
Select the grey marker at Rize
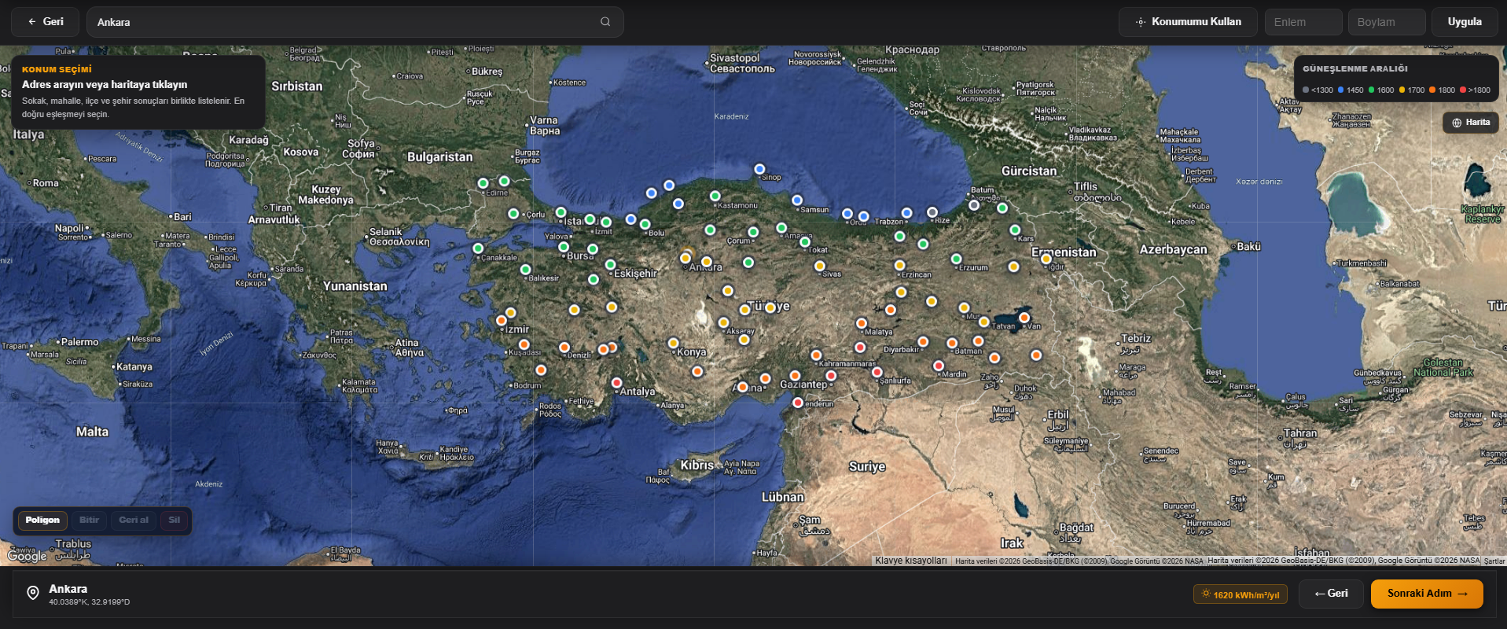(932, 212)
